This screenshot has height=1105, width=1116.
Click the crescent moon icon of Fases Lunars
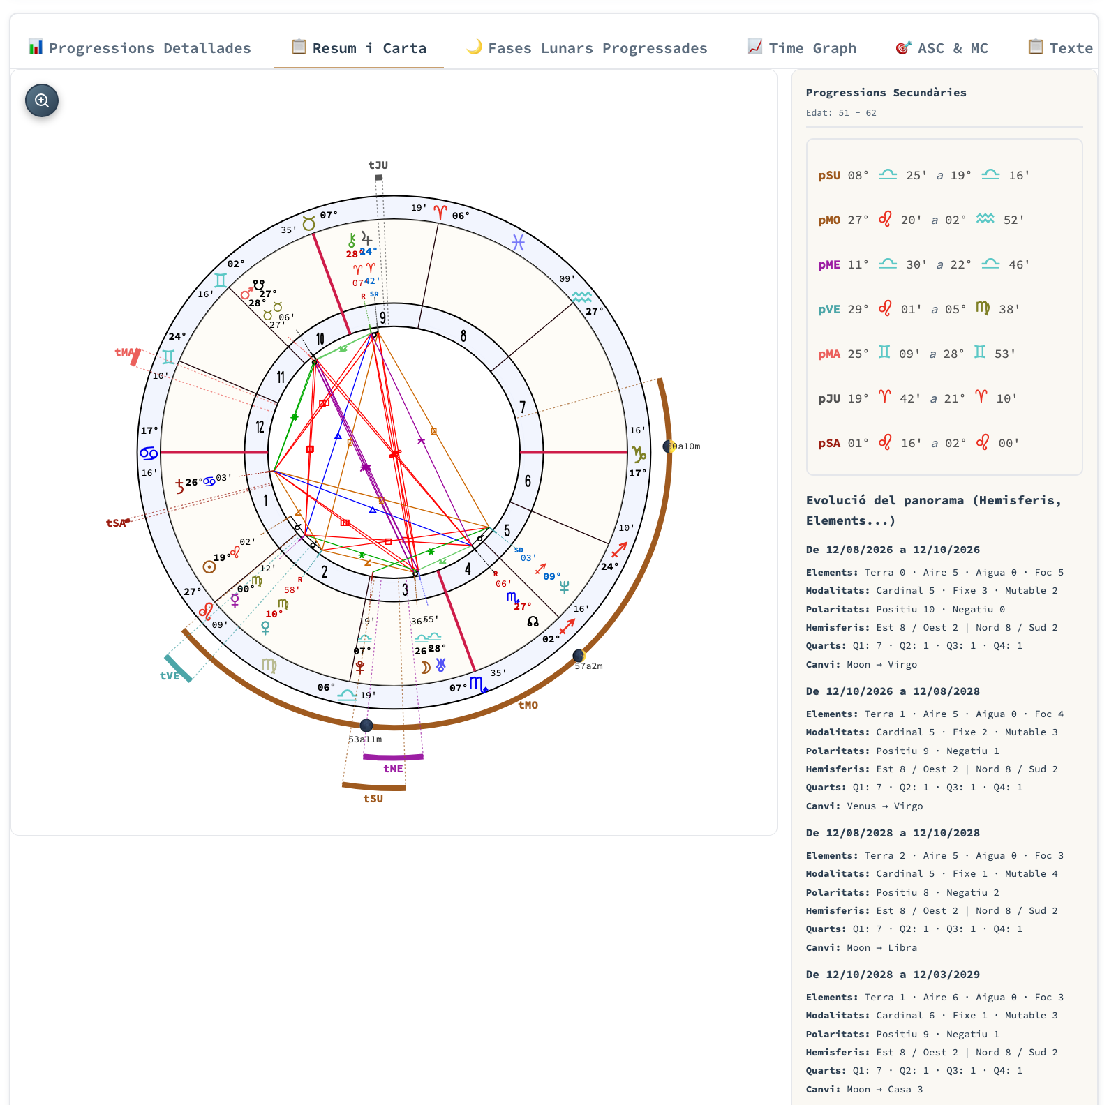(474, 47)
